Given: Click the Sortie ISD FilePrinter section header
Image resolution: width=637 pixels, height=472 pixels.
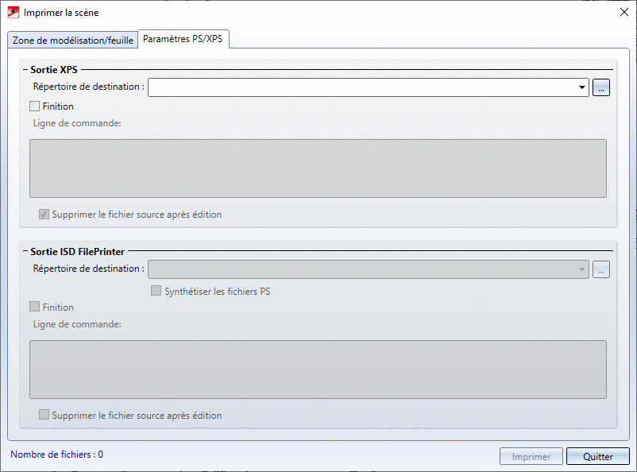Looking at the screenshot, I should tap(77, 253).
